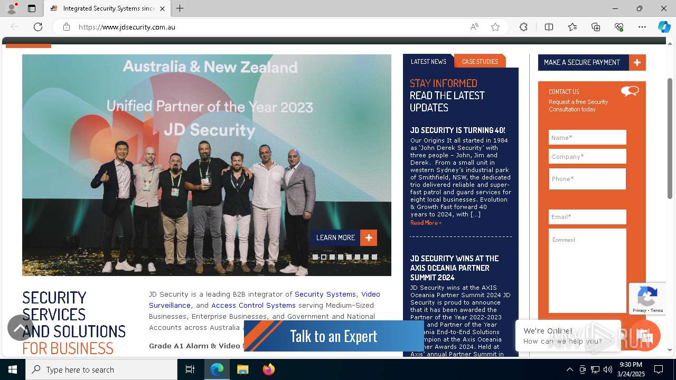Focus the Phone field
Image resolution: width=676 pixels, height=380 pixels.
[587, 179]
